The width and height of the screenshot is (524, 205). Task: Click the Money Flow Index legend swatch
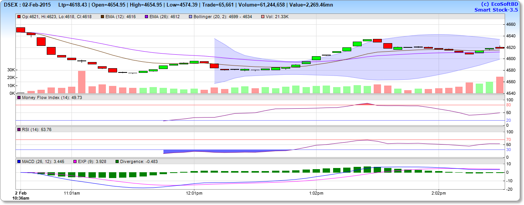19,98
